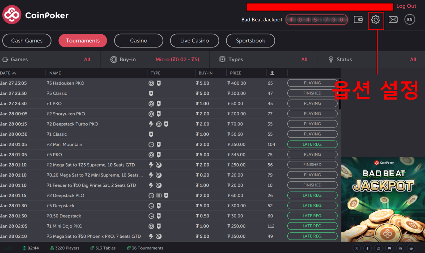
Task: Open the Discord social icon
Action: (x=389, y=248)
